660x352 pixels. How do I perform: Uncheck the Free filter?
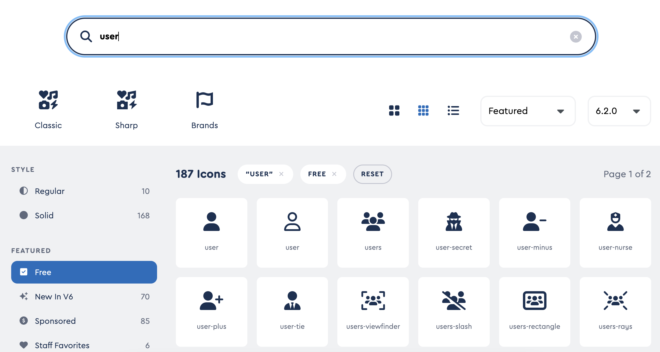click(84, 272)
